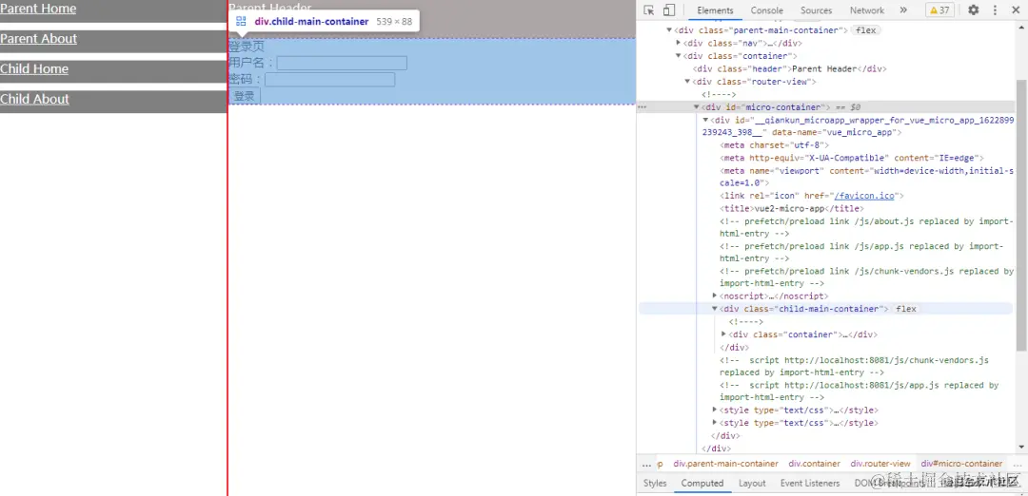Viewport: 1028px width, 496px height.
Task: Activate the inspect element picker icon
Action: (x=649, y=10)
